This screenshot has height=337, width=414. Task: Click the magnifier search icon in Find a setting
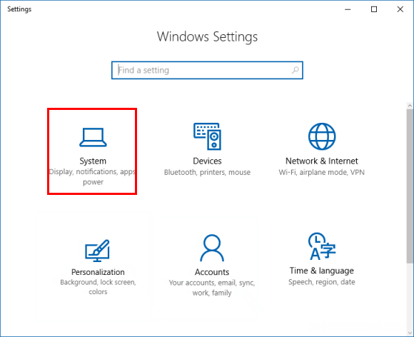295,70
